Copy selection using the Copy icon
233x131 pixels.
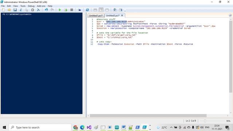point(27,10)
